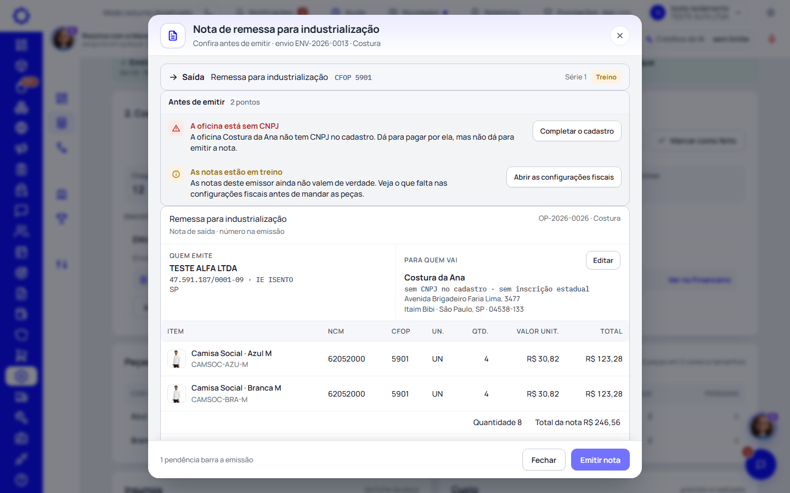790x493 pixels.
Task: Open Camisa Social Azul M thumbnail
Action: pos(176,359)
